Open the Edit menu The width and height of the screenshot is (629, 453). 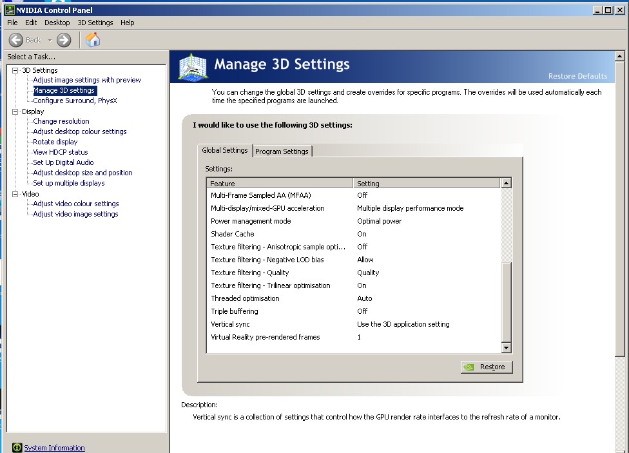point(31,23)
